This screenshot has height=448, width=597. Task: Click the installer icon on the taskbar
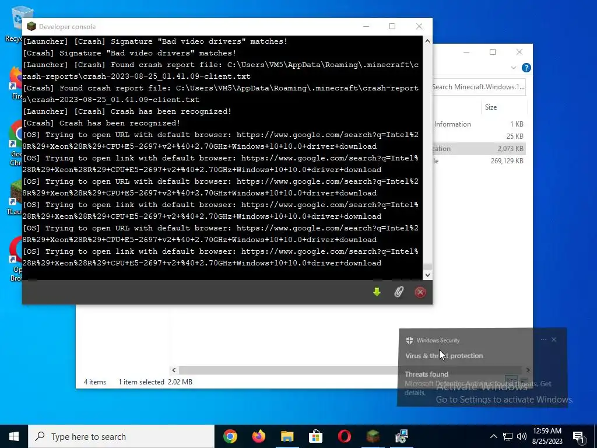(401, 436)
